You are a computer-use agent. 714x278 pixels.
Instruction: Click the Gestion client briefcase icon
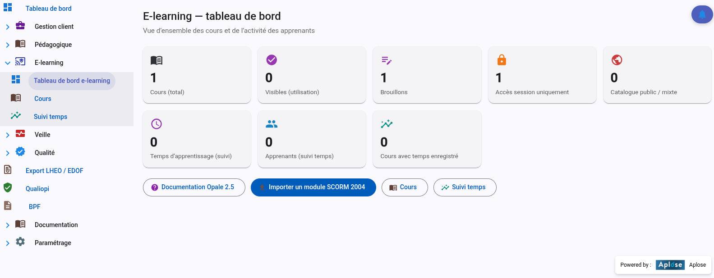20,26
